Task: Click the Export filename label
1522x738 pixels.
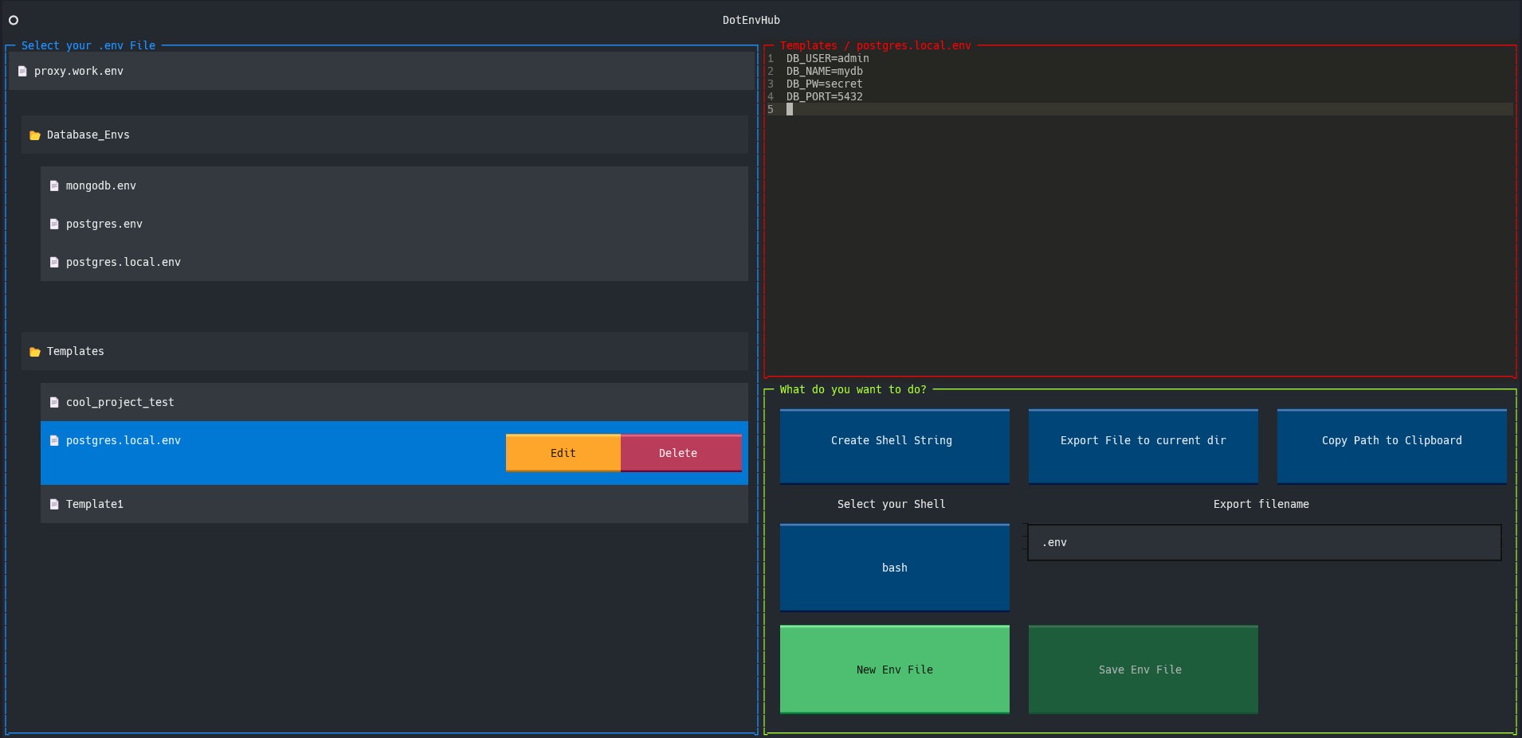Action: pos(1261,504)
